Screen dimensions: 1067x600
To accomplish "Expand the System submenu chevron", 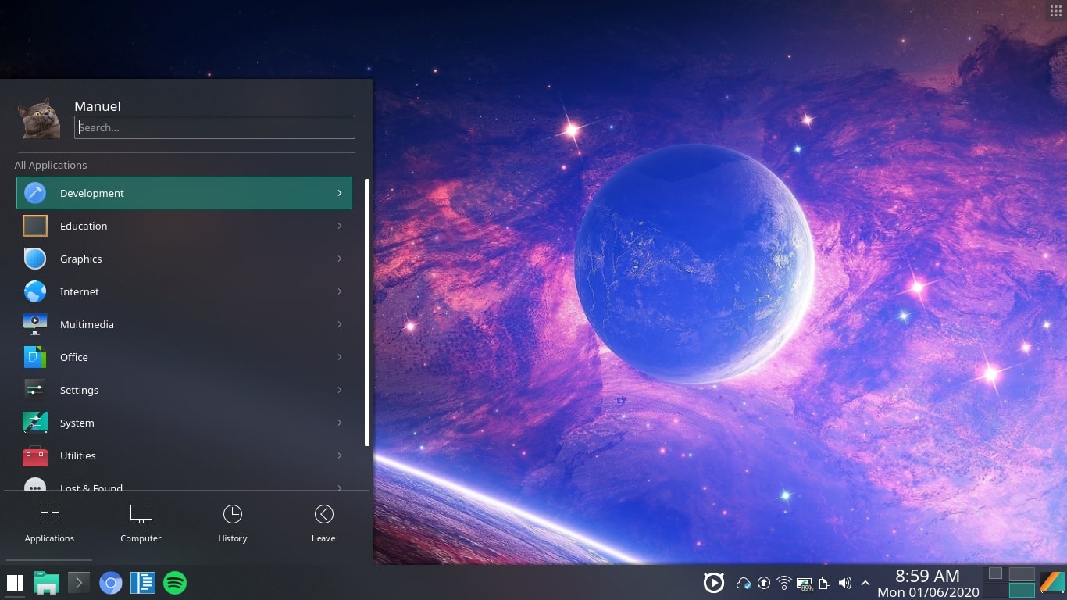I will pos(340,423).
